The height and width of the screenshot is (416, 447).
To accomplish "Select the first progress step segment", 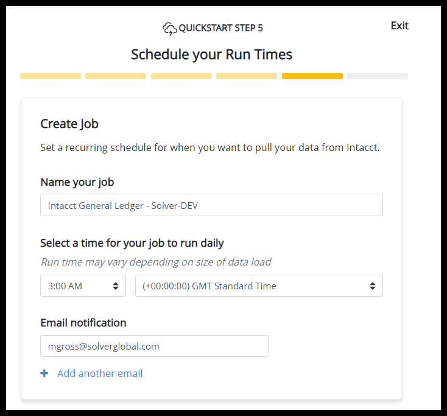I will coord(51,76).
